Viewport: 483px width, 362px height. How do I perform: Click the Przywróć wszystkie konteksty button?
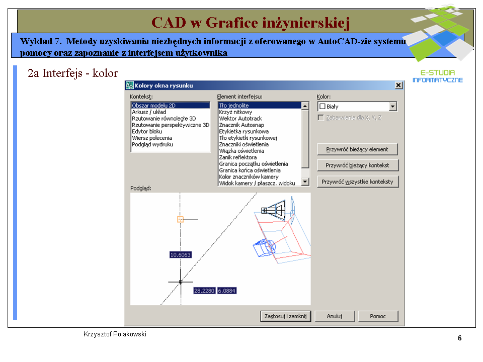(357, 182)
